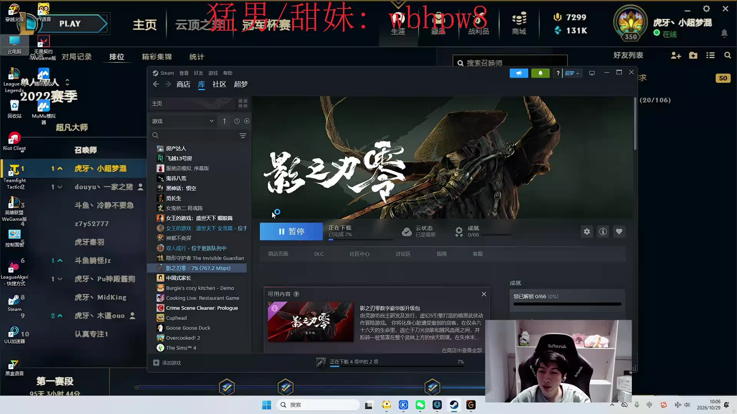Open the 查看 menu
Image resolution: width=737 pixels, height=414 pixels.
[x=184, y=73]
